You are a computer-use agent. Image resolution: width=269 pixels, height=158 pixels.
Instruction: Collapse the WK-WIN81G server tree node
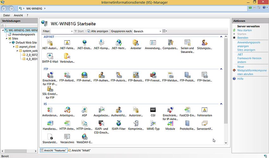(x=3, y=30)
